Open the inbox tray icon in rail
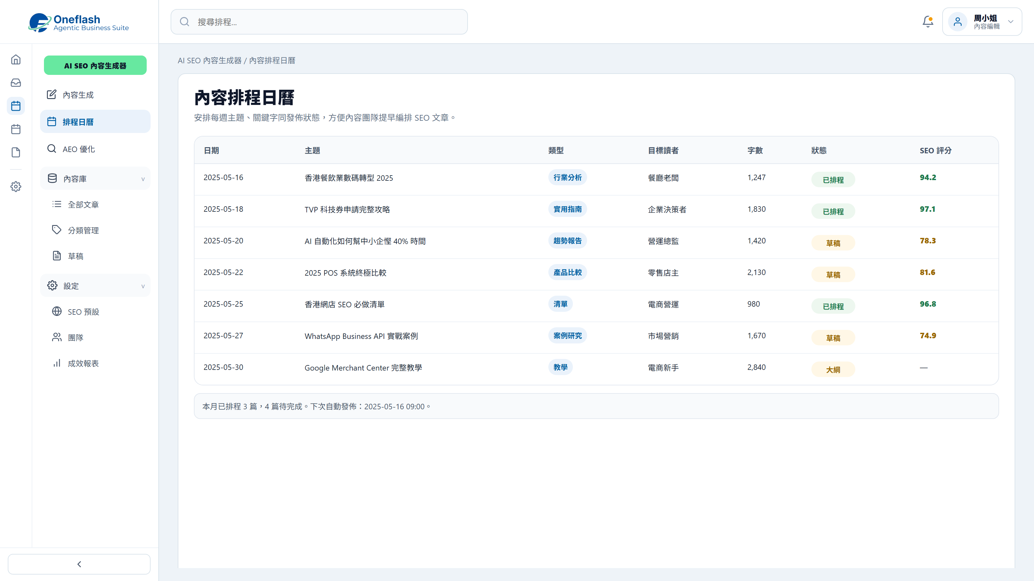 click(x=16, y=83)
